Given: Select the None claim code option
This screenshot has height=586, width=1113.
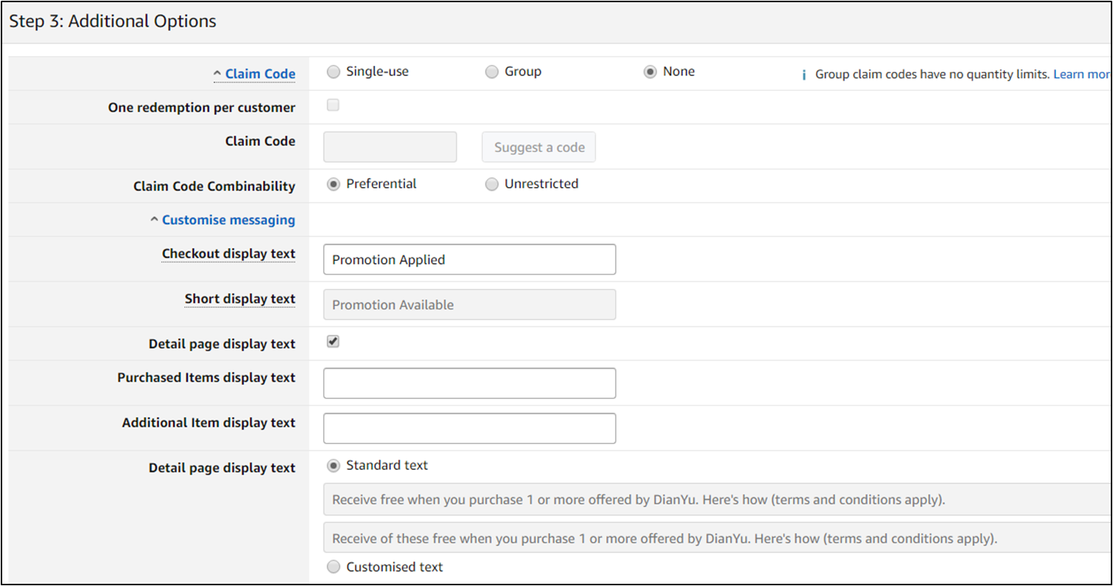Looking at the screenshot, I should (x=650, y=72).
